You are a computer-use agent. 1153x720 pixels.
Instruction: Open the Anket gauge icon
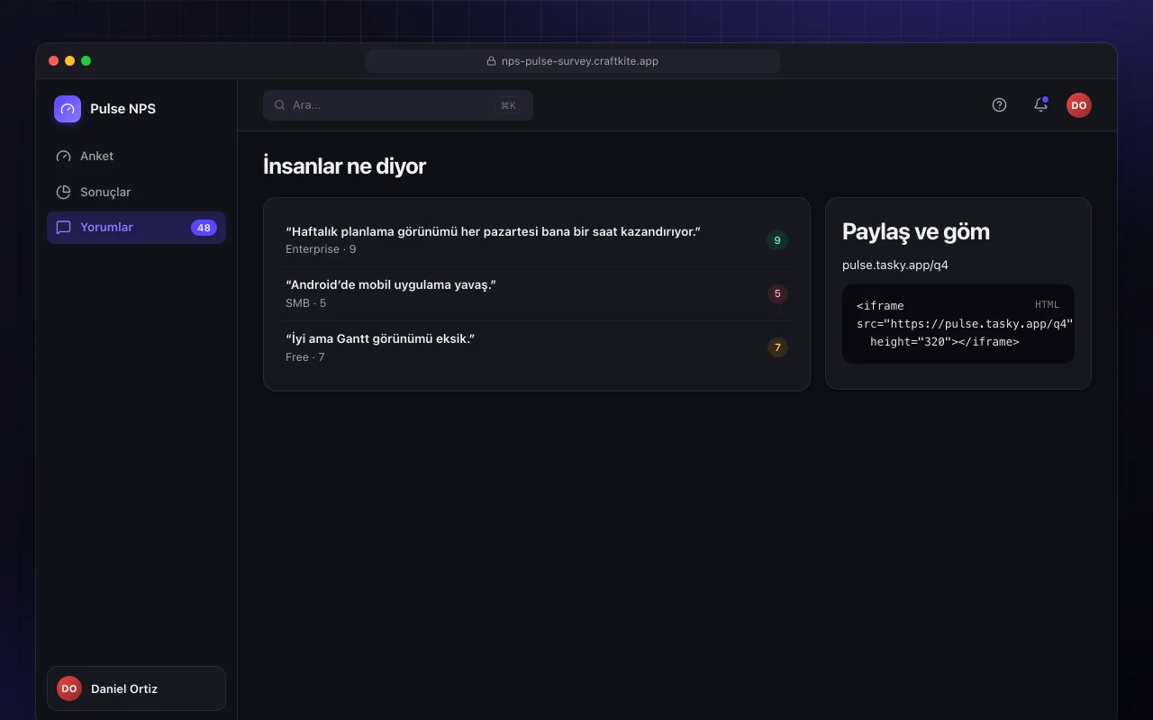tap(63, 156)
